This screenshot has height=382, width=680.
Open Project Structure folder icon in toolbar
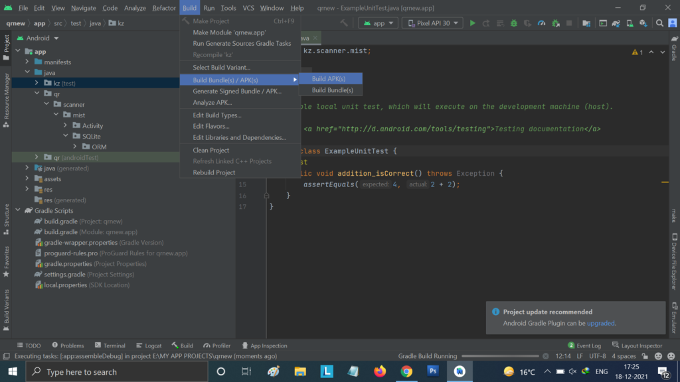click(586, 23)
